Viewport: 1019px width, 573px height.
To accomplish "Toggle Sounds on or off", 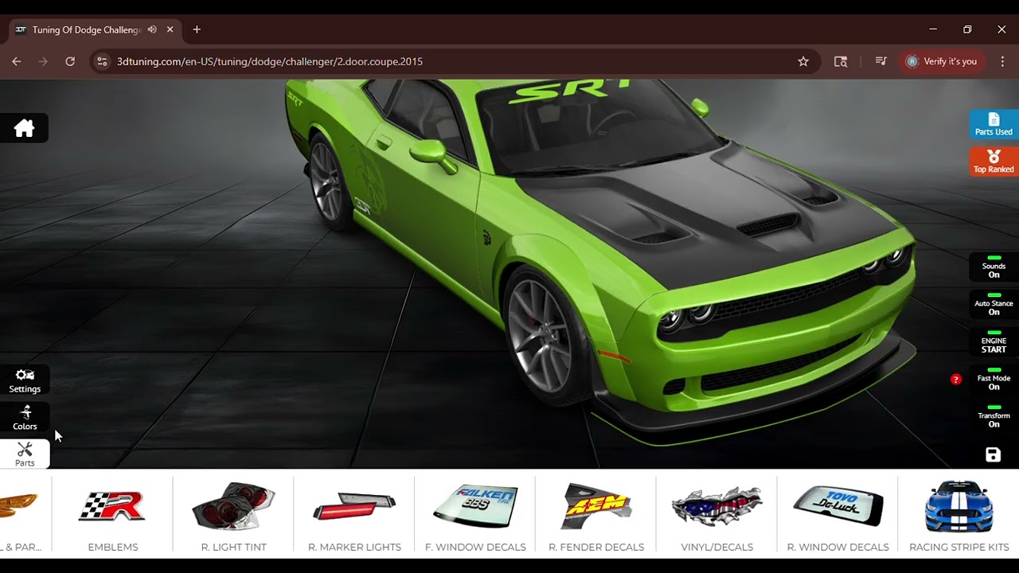I will click(994, 267).
